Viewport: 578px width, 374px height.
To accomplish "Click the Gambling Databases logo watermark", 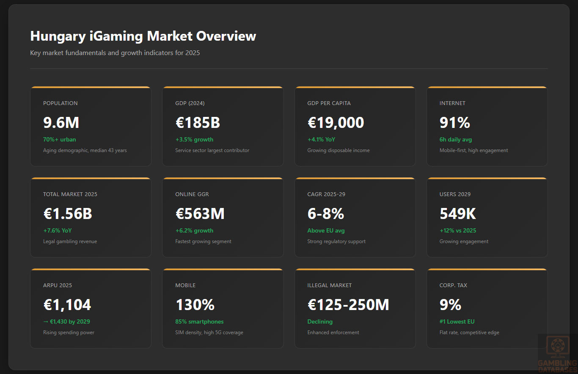I will tap(557, 354).
